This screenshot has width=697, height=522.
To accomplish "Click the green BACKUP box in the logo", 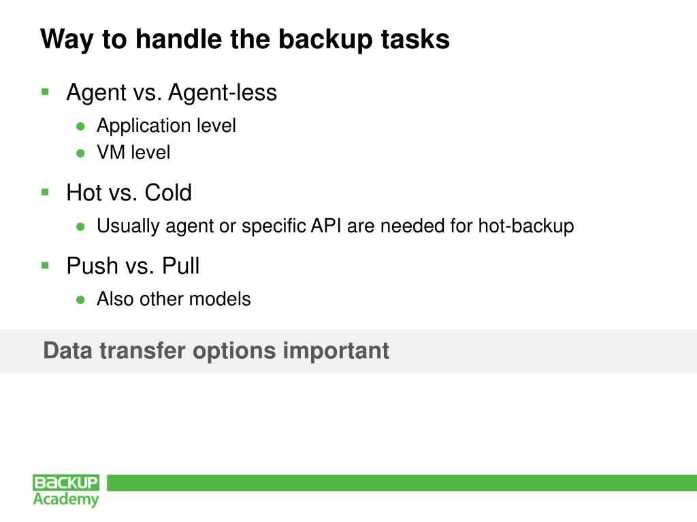I will (66, 483).
